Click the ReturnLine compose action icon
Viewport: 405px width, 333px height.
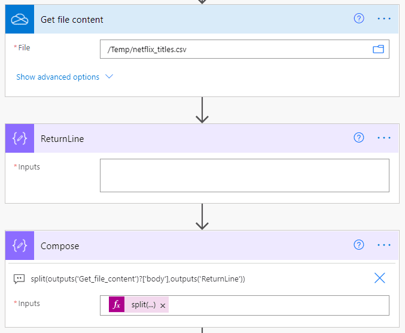tap(20, 138)
